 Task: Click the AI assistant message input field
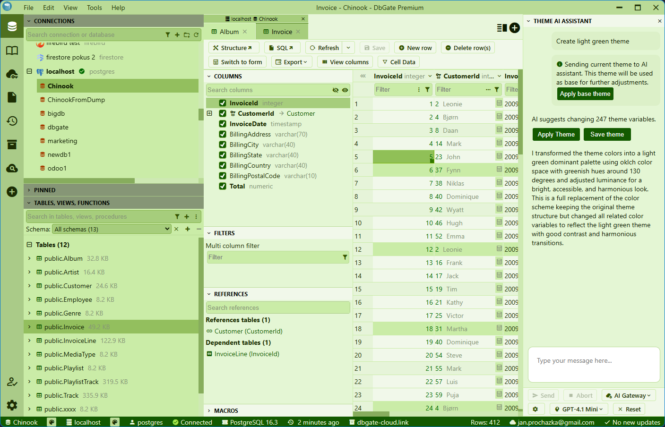click(594, 365)
